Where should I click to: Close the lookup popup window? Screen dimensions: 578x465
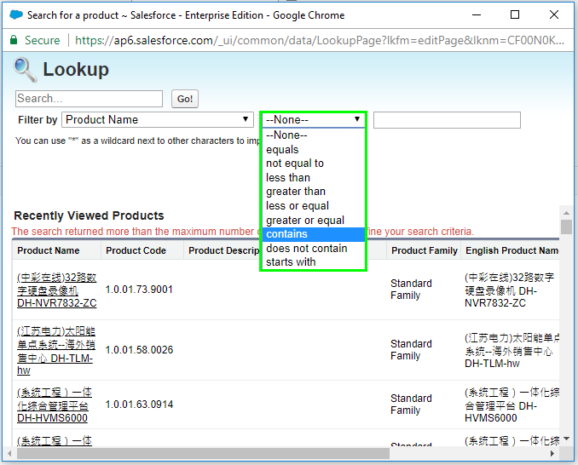(x=554, y=14)
